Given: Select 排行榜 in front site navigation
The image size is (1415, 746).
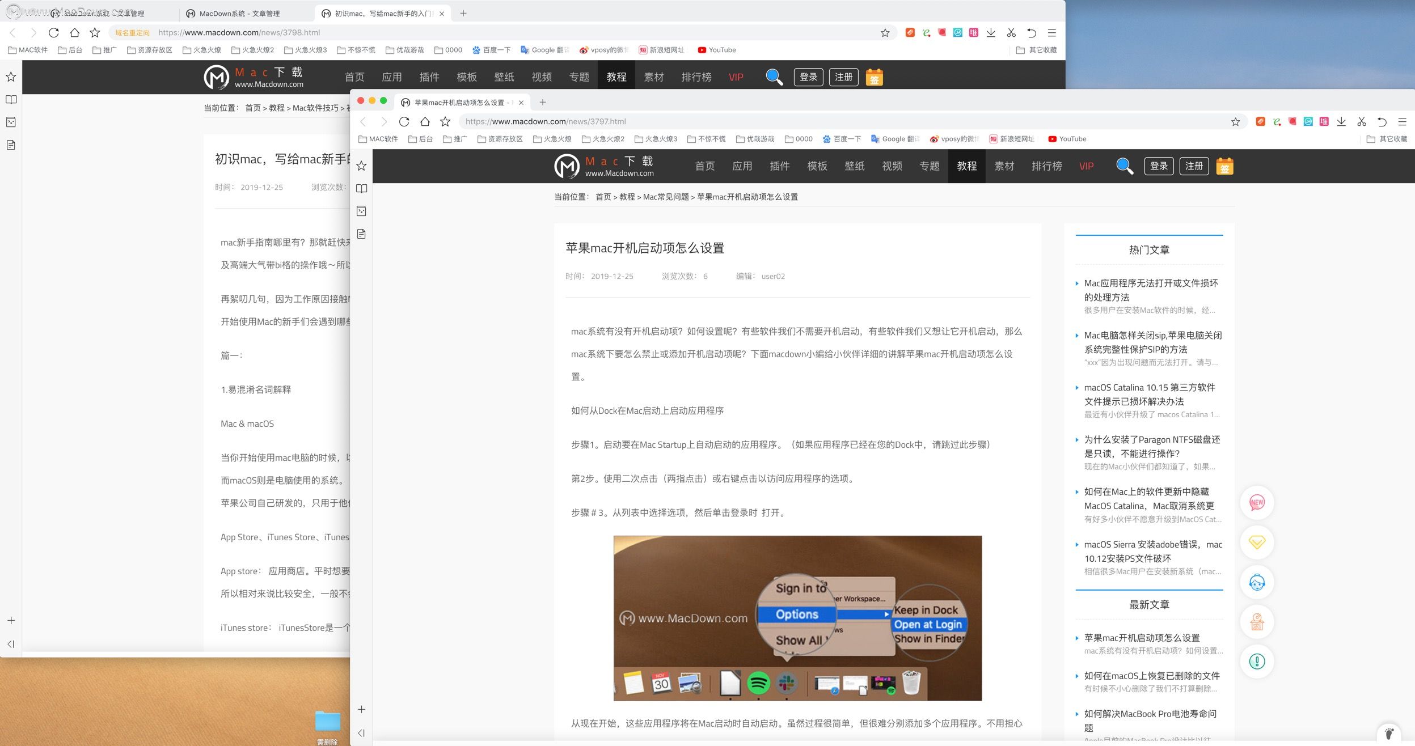Looking at the screenshot, I should point(1047,166).
